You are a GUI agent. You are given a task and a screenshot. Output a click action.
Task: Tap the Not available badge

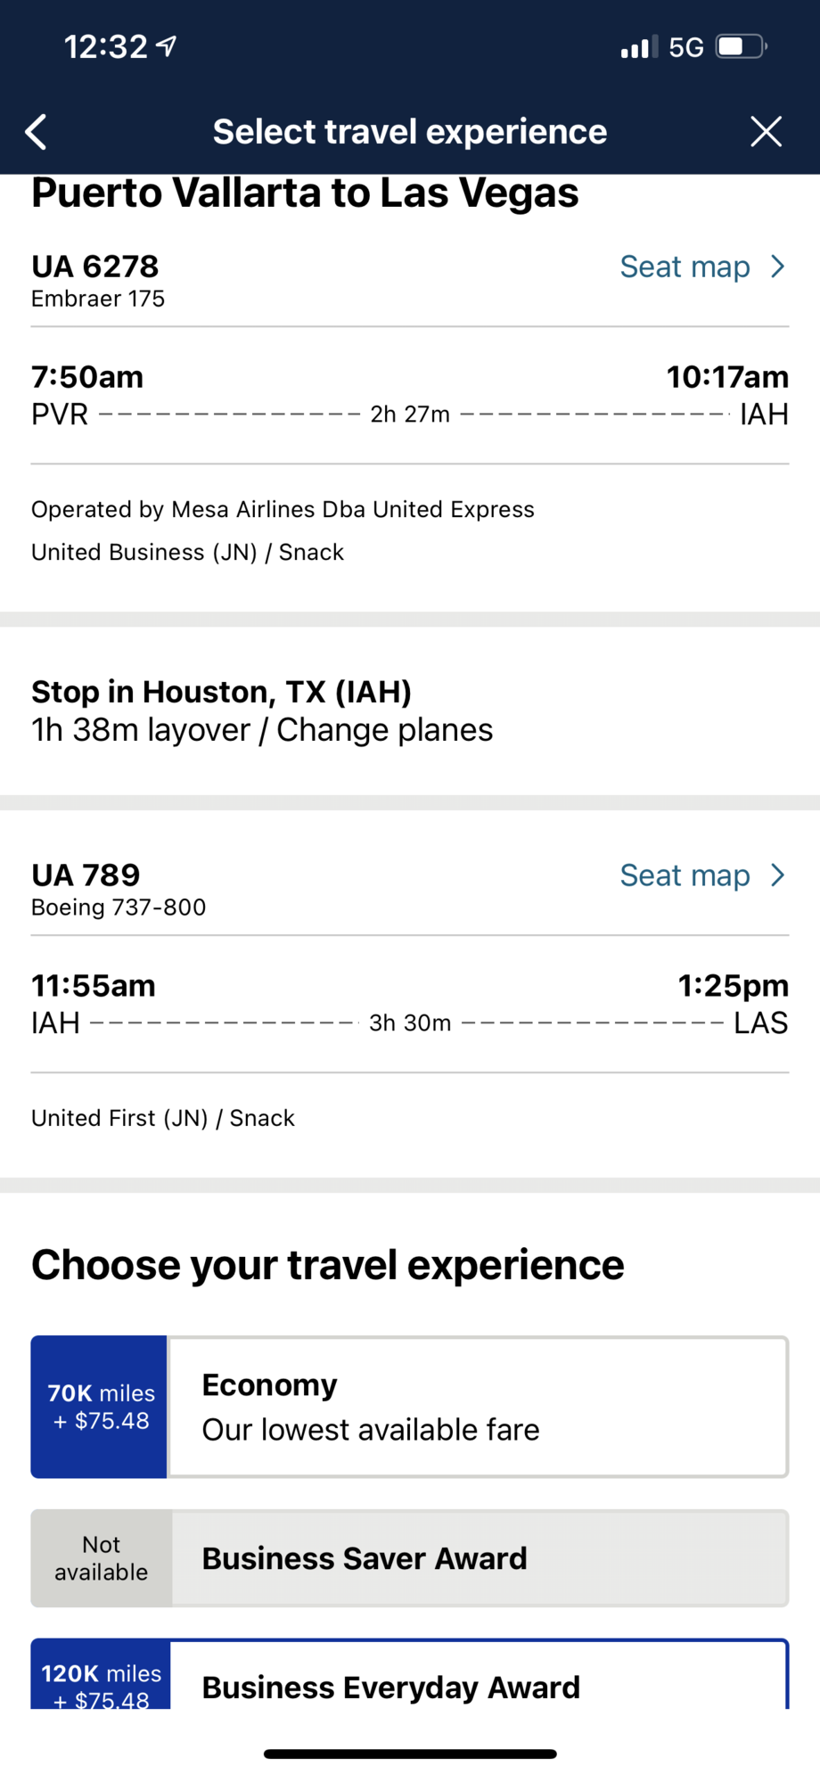pos(102,1558)
